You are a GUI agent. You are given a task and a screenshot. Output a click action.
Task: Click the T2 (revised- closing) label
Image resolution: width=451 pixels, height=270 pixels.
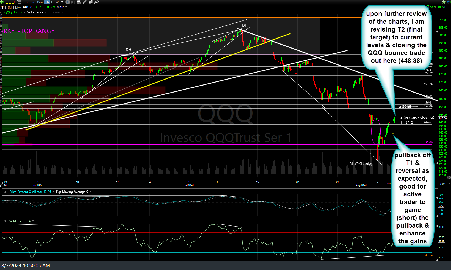[x=416, y=117]
